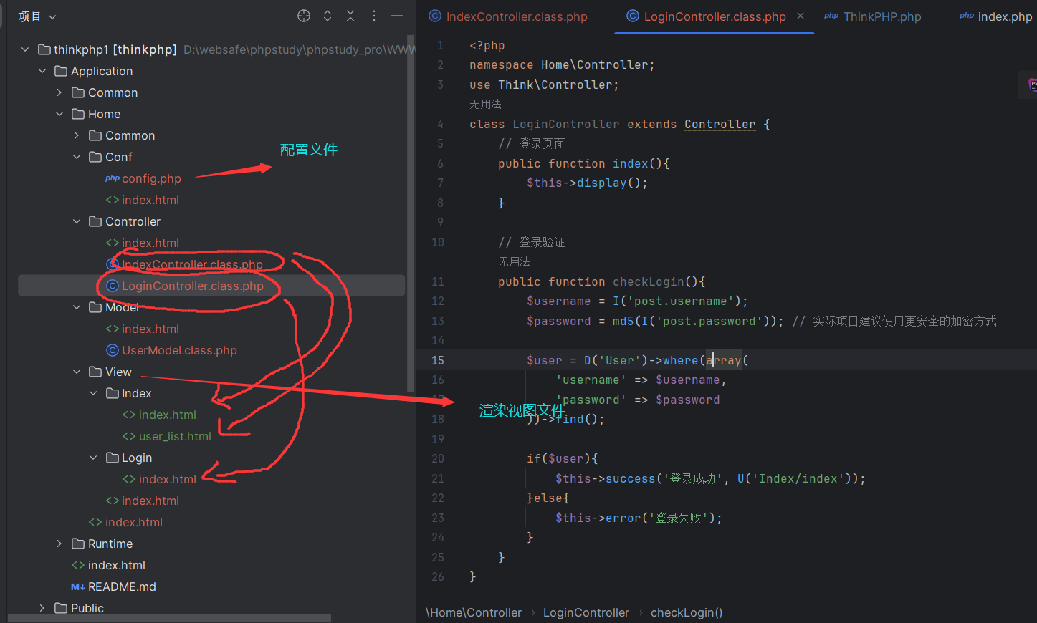Hide the project panel with minimize icon
Viewport: 1037px width, 623px height.
(x=397, y=16)
